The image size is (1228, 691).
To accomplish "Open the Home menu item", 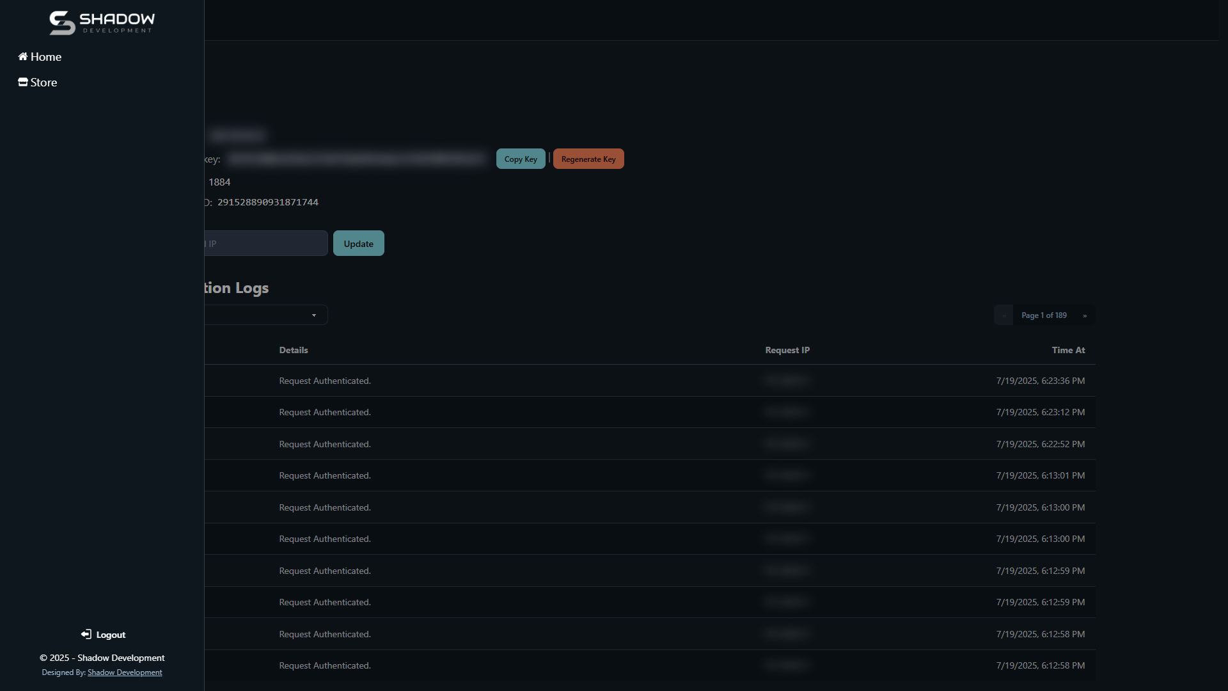I will [46, 57].
